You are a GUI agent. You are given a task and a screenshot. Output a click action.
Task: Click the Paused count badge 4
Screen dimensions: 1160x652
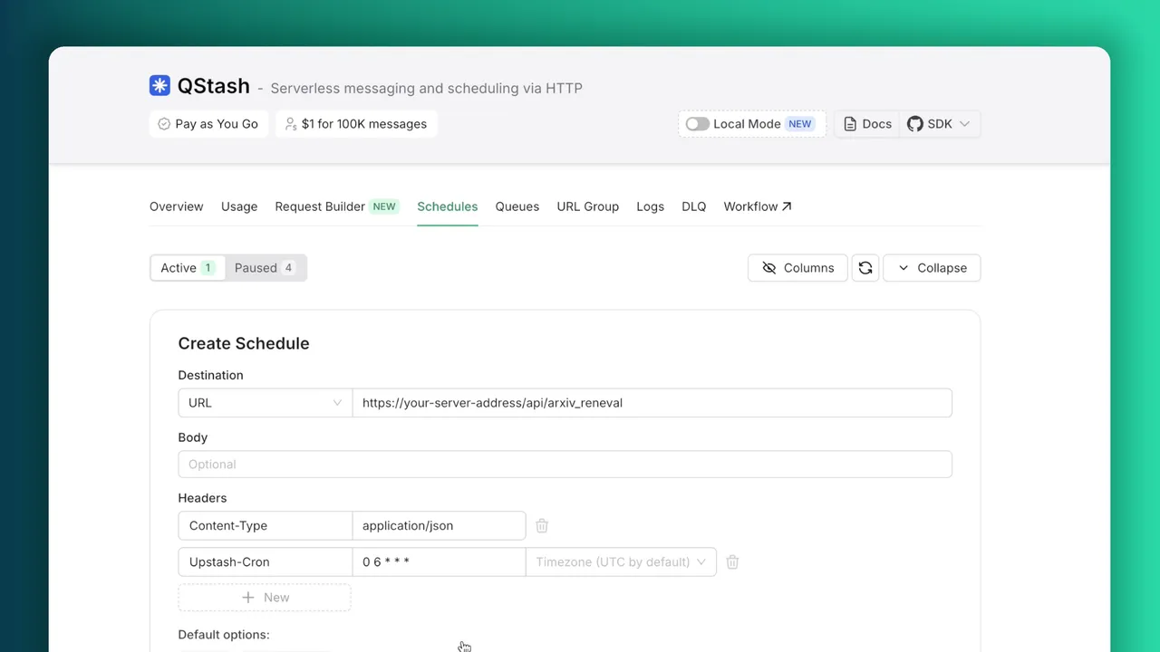pos(288,268)
